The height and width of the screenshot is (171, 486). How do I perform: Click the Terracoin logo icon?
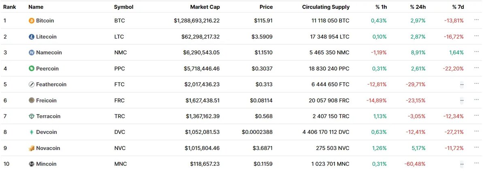coord(32,116)
